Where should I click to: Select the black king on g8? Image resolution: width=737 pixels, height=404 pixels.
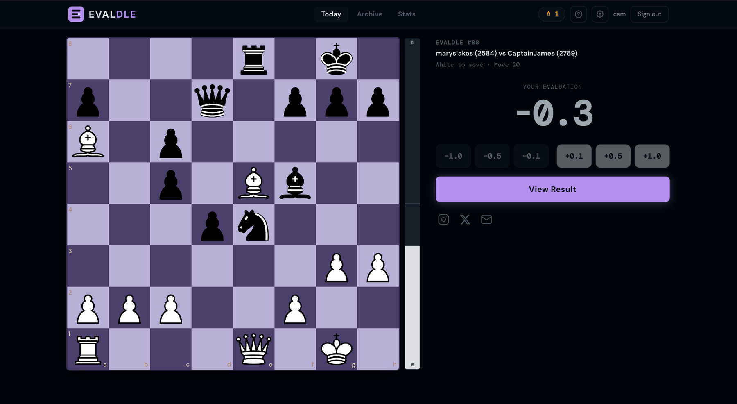337,59
